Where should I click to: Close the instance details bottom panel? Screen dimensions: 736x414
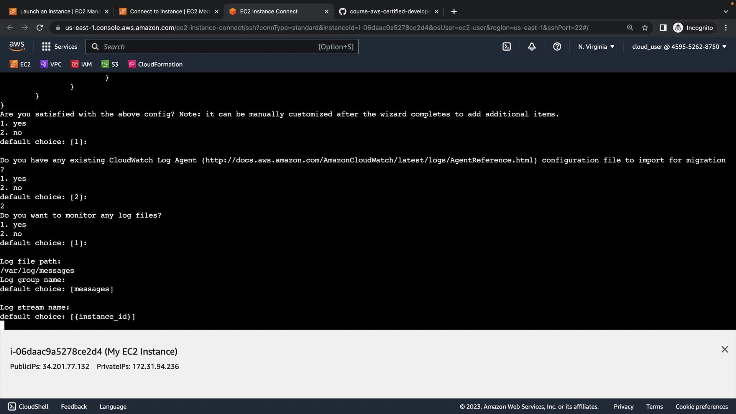[724, 349]
